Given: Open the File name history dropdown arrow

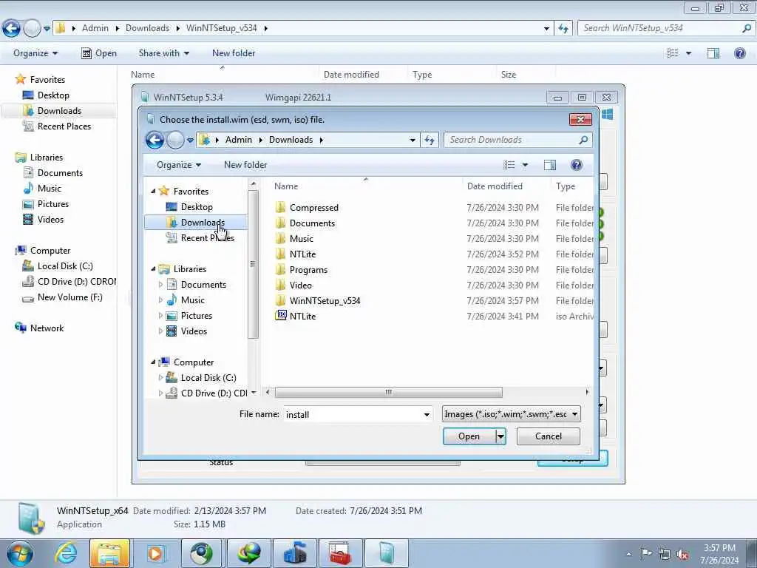Looking at the screenshot, I should click(427, 414).
